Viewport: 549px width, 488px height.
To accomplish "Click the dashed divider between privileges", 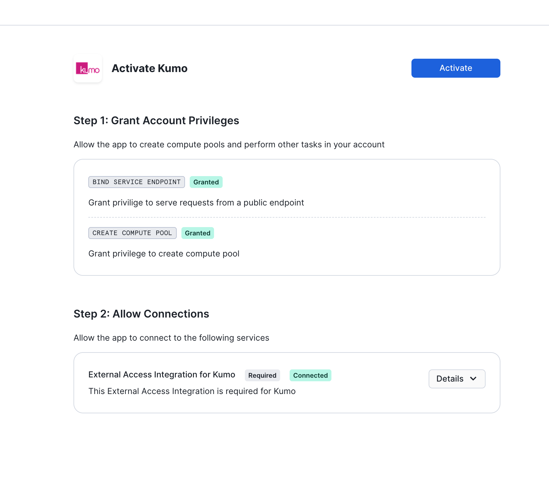I will pyautogui.click(x=287, y=217).
